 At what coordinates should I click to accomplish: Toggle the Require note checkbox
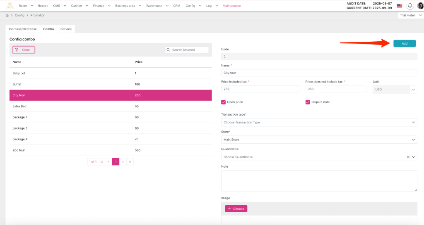tap(308, 102)
